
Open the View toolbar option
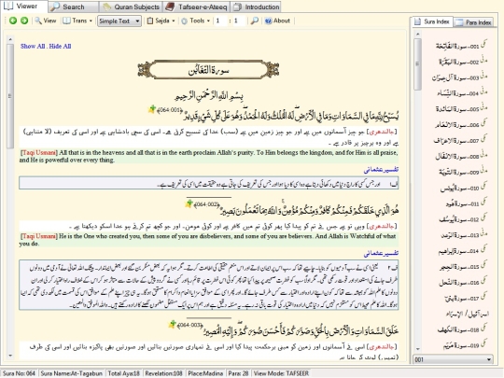46,21
